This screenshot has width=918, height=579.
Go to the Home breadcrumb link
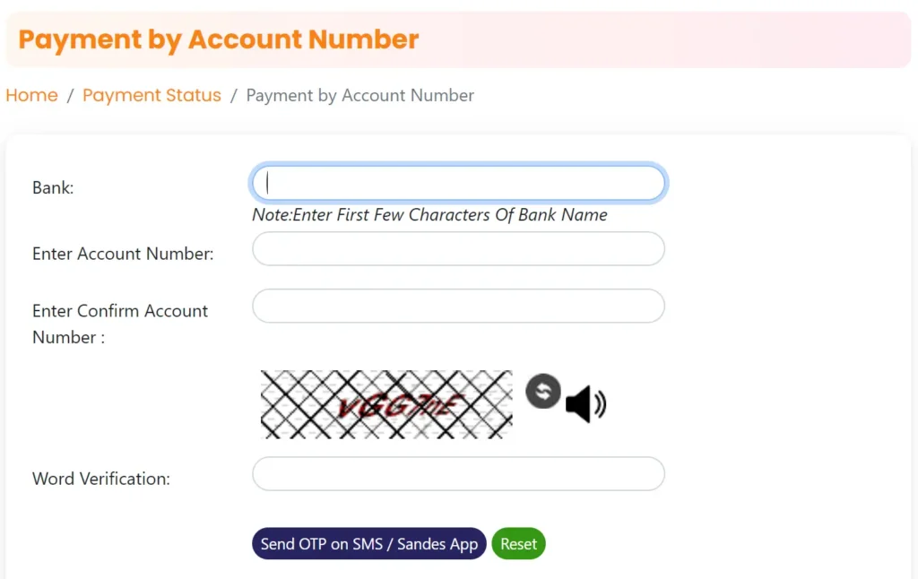coord(31,95)
